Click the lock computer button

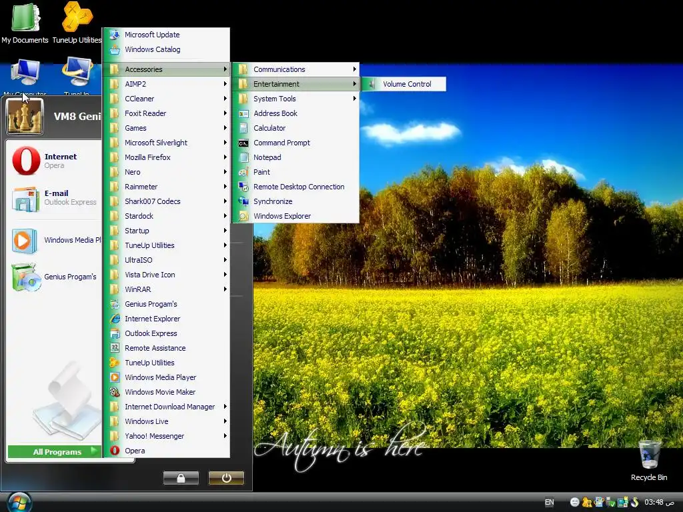tap(181, 478)
